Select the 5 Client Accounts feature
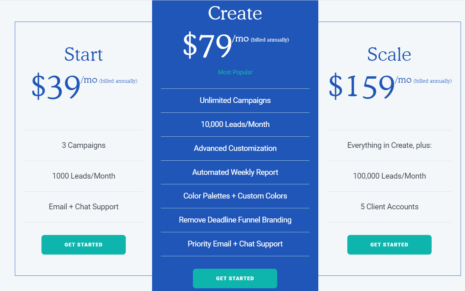Screen dimensions: 465x291 (389, 206)
